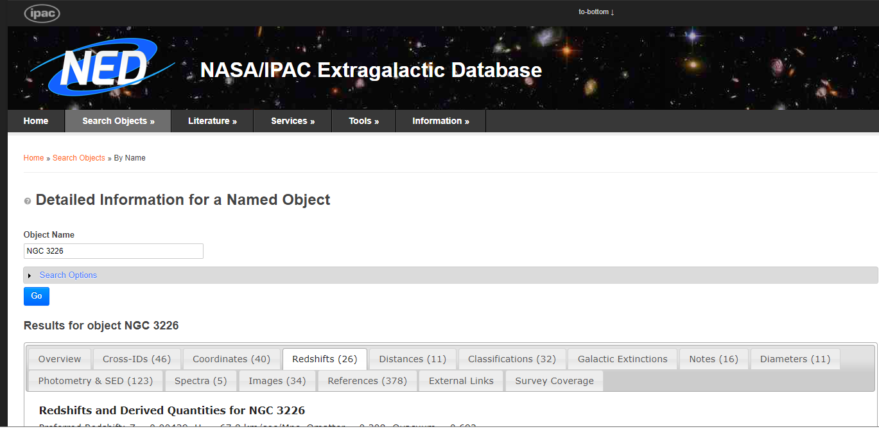This screenshot has height=429, width=879.
Task: Open the Classifications (32) tab
Action: tap(512, 359)
